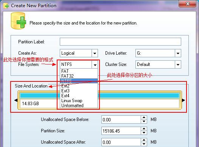Choose Linux Swap file system
The image size is (199, 147).
tap(79, 101)
